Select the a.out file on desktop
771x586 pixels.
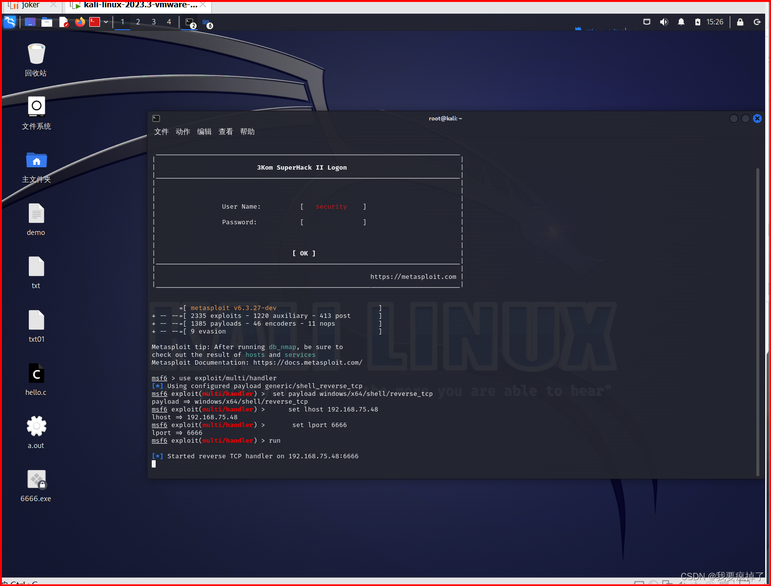click(36, 433)
